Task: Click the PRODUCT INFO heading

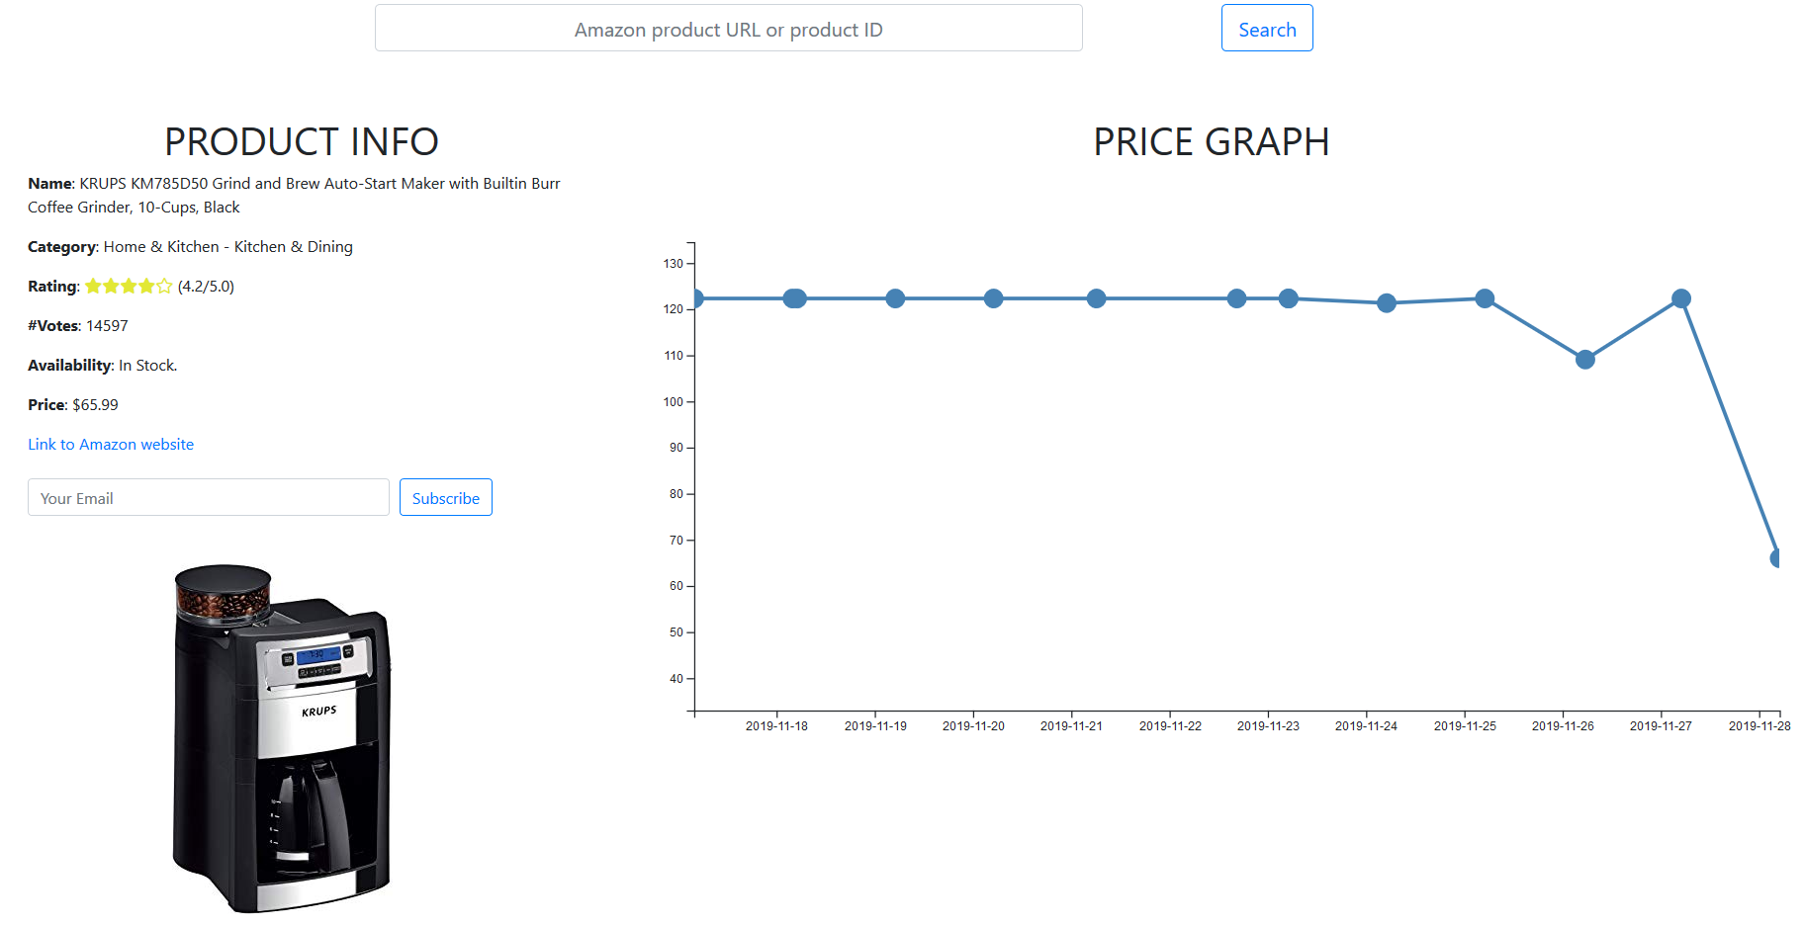Action: (302, 142)
